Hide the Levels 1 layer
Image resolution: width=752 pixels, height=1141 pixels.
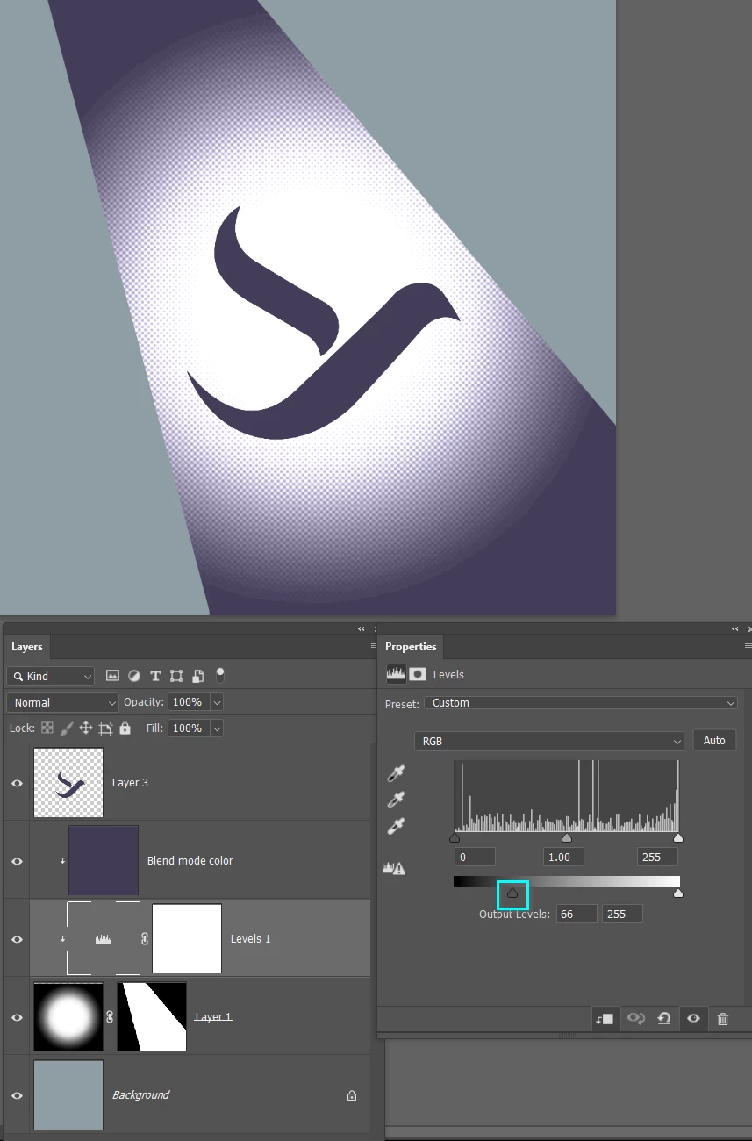click(17, 939)
